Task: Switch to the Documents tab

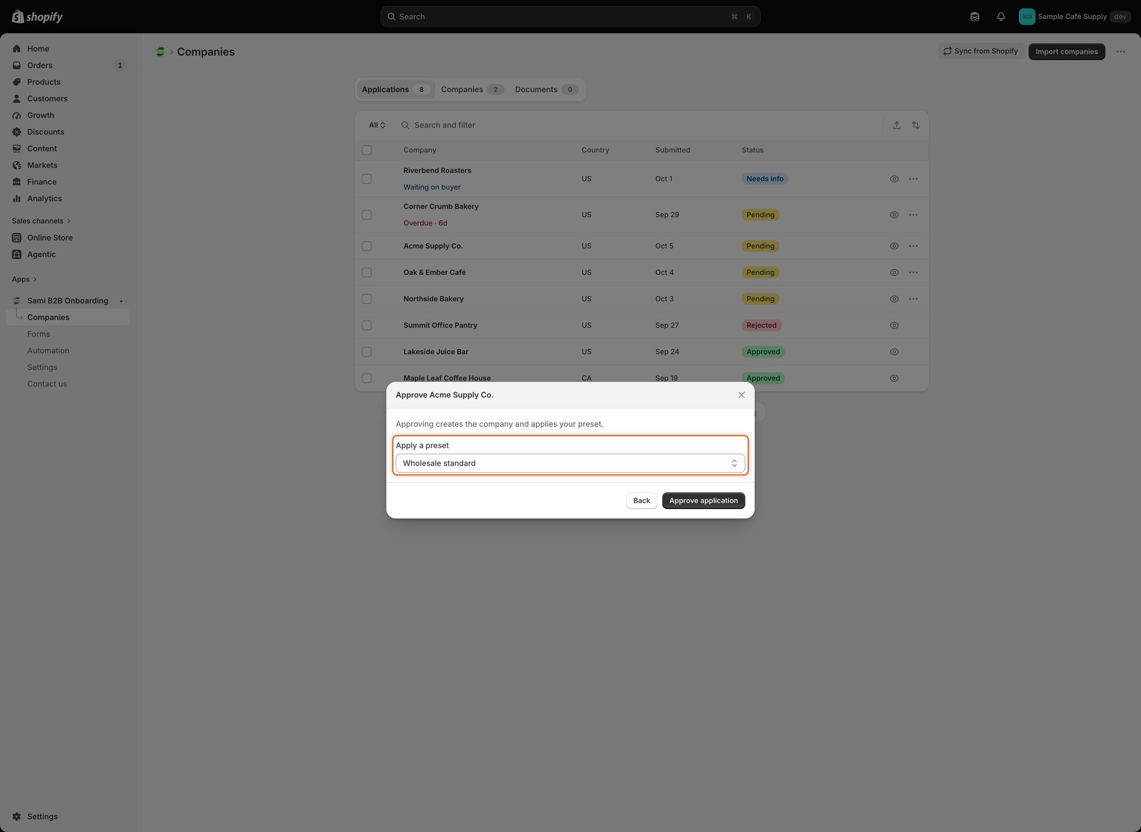Action: click(x=546, y=90)
